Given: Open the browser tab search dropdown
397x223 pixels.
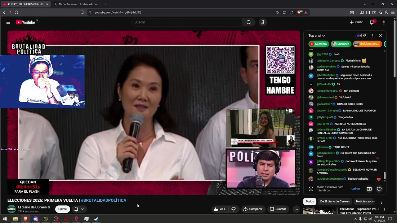Looking at the screenshot, I should [x=365, y=4].
